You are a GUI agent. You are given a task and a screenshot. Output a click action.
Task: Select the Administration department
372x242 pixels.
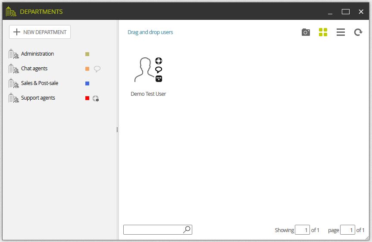[37, 54]
